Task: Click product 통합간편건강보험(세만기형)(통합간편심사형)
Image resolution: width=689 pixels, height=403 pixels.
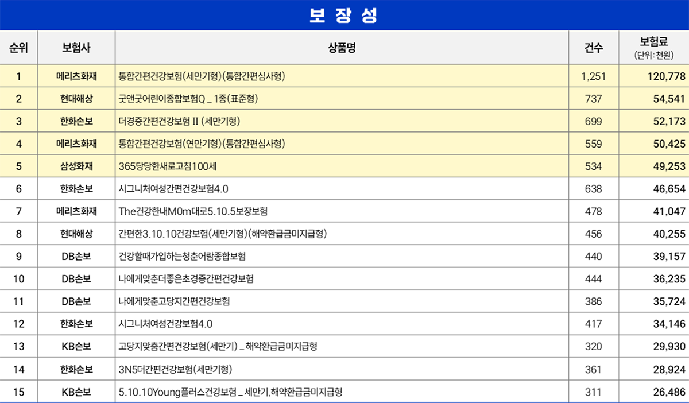Action: (x=202, y=76)
